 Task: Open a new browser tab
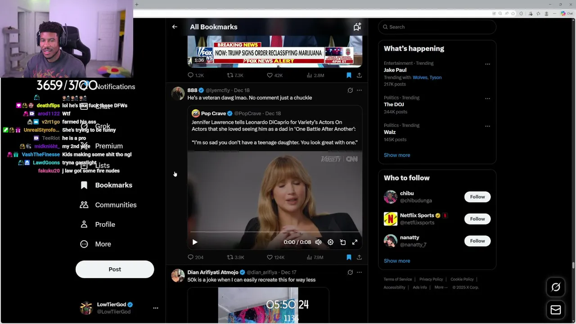(x=137, y=4)
